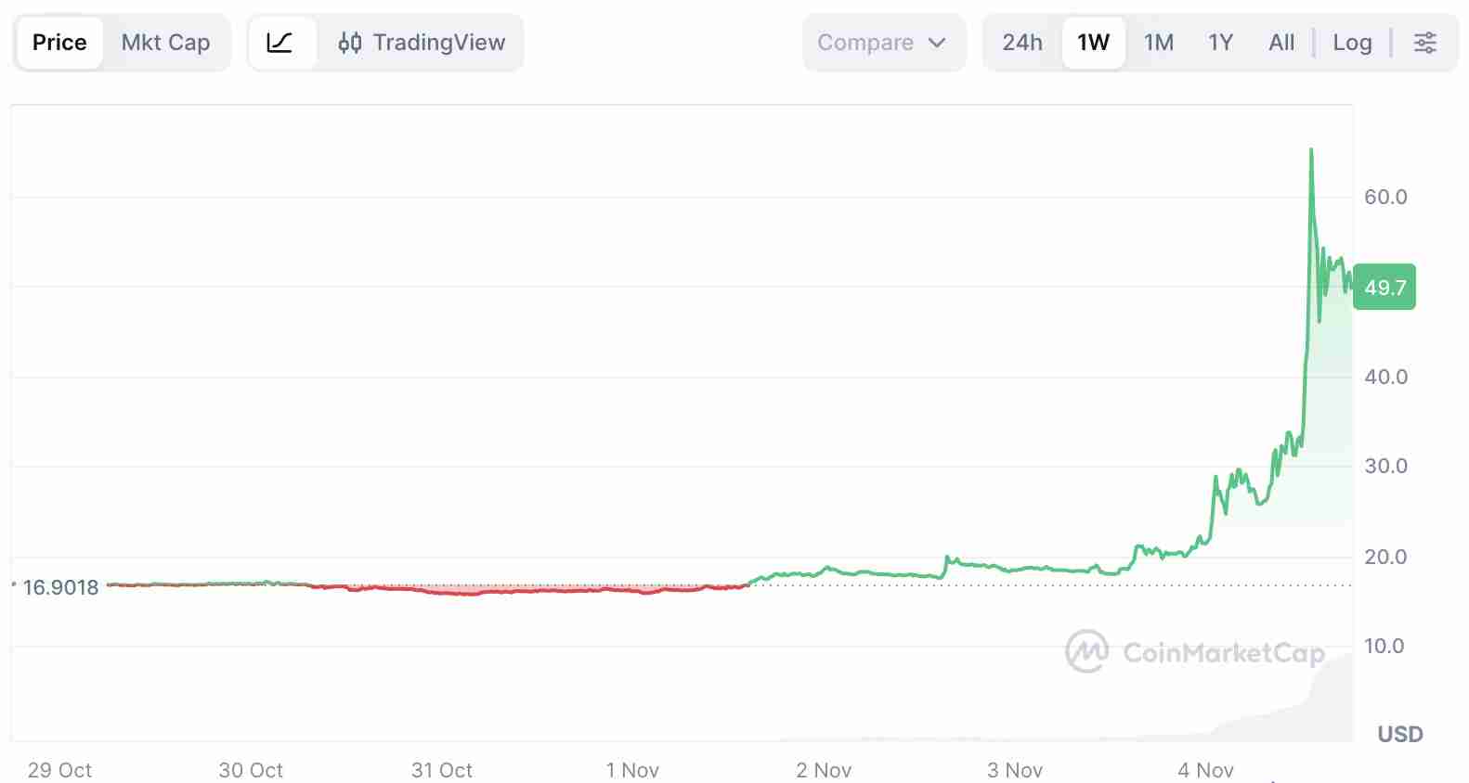Viewport: 1469px width, 783px height.
Task: Switch to the 24h timeframe tab
Action: pyautogui.click(x=1021, y=42)
